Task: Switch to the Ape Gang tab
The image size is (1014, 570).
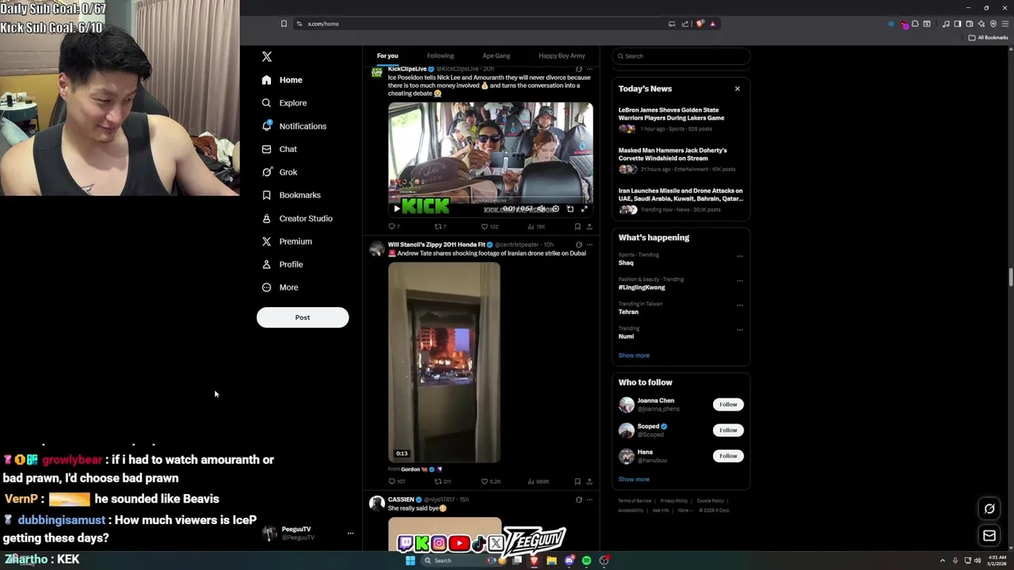Action: [x=497, y=55]
